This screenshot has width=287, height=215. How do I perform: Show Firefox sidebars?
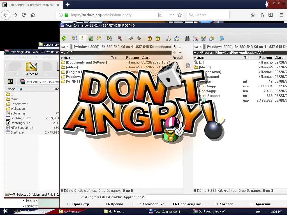(271, 15)
